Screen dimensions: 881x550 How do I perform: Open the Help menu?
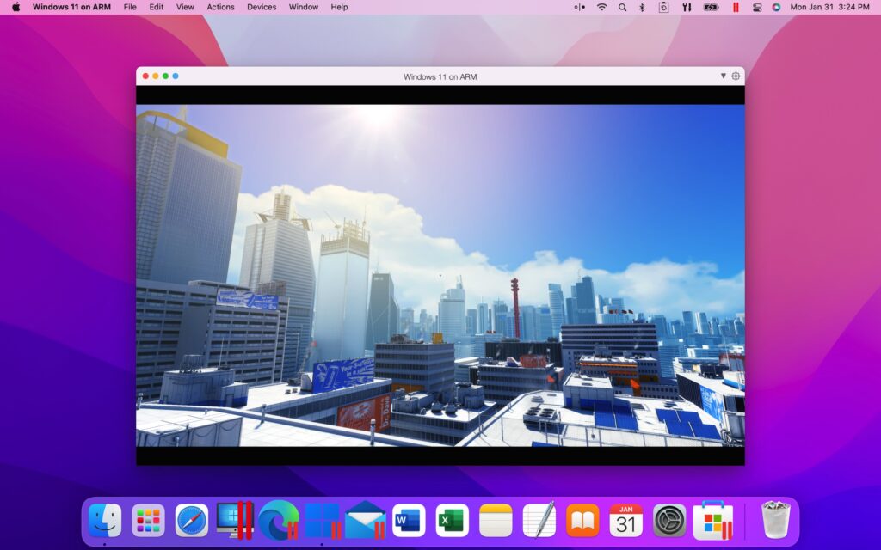pos(339,7)
